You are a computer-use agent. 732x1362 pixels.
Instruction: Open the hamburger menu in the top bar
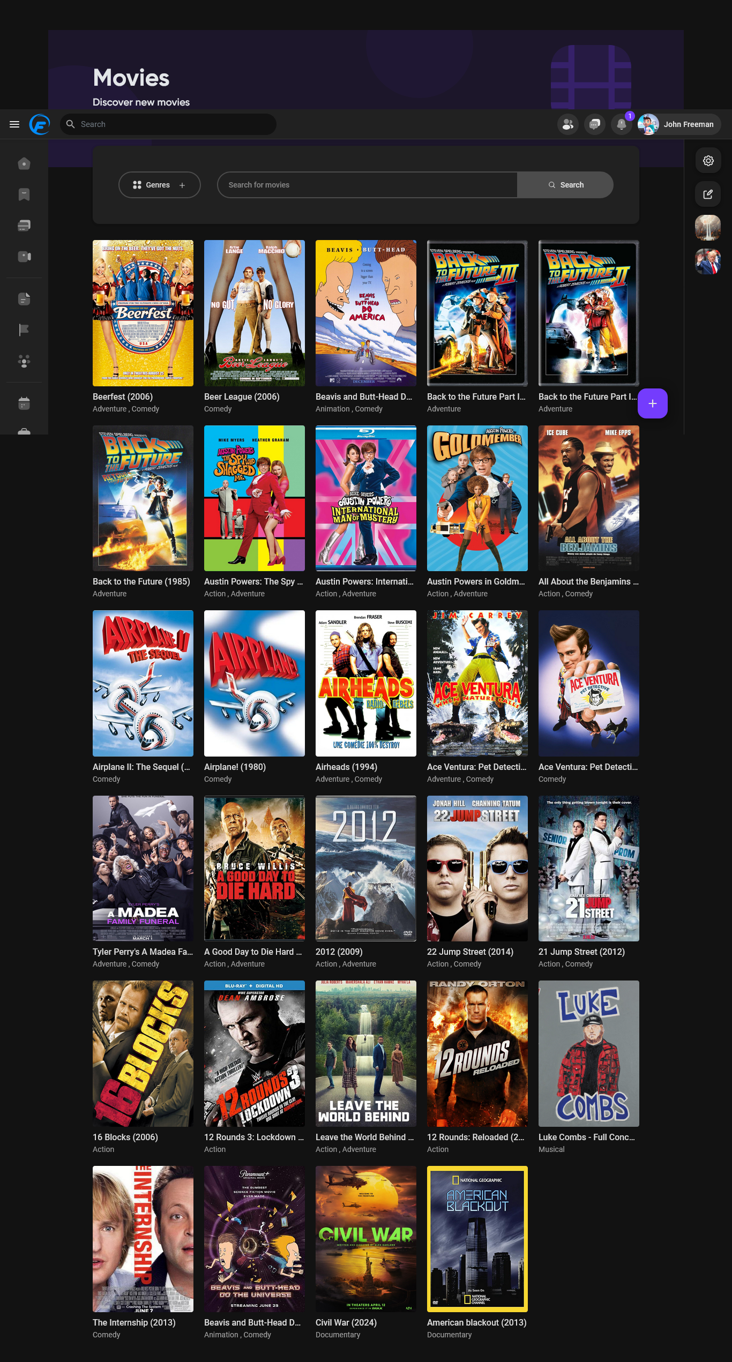point(14,124)
